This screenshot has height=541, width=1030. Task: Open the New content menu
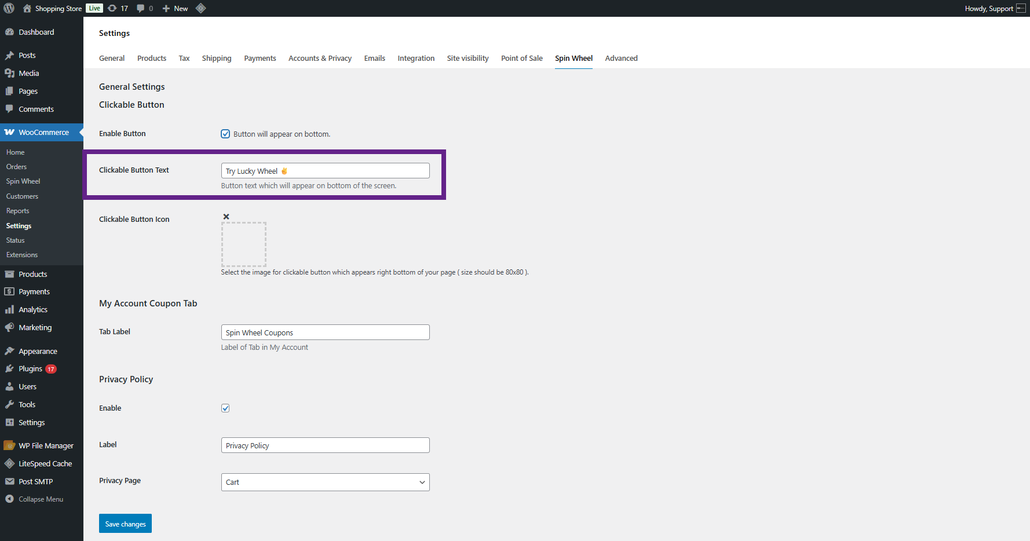coord(176,8)
